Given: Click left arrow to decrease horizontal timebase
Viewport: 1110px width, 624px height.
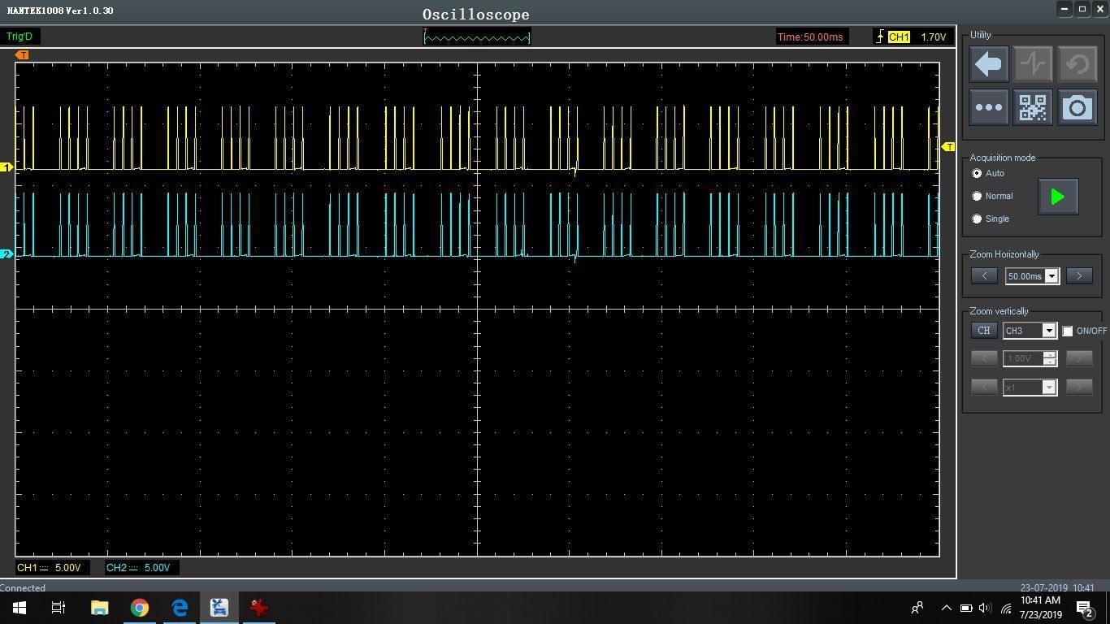Looking at the screenshot, I should (x=984, y=276).
